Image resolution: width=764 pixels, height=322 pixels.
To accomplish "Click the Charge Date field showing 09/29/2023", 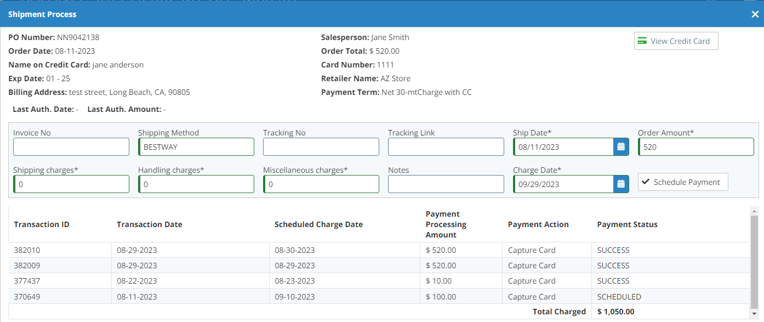I will click(x=563, y=184).
